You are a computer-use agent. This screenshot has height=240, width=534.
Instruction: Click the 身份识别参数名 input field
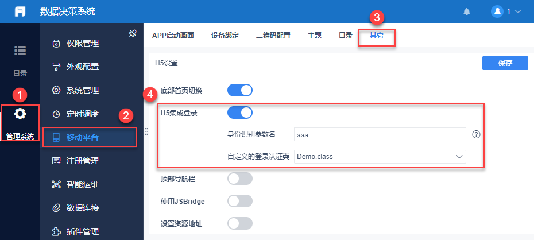(x=379, y=134)
